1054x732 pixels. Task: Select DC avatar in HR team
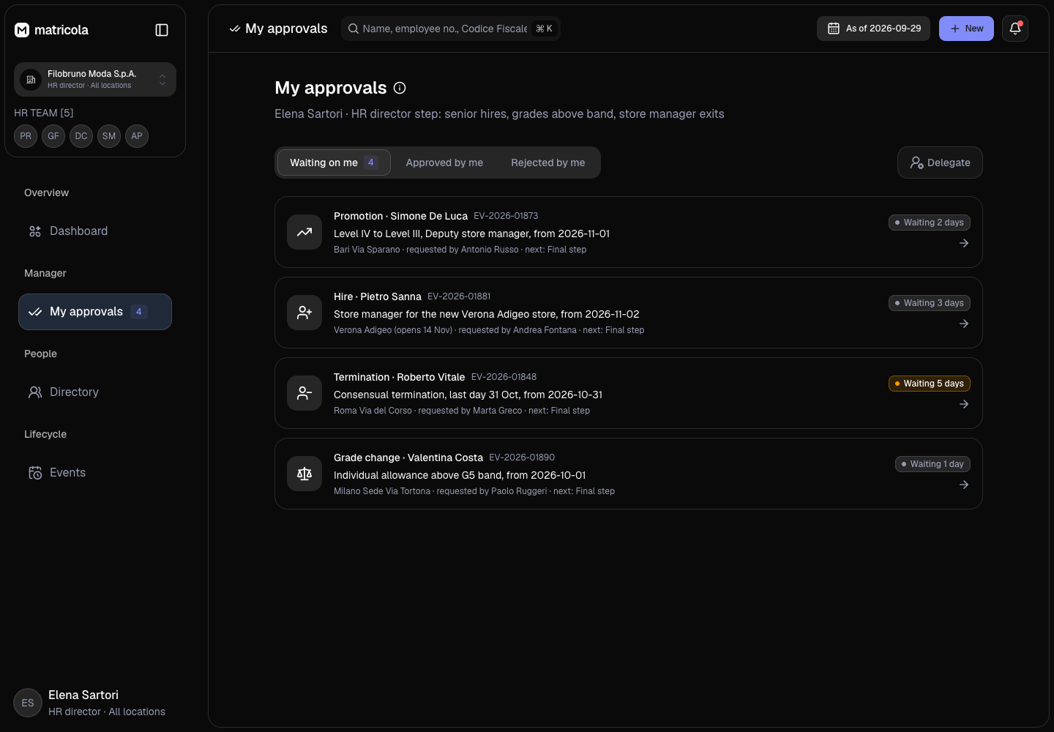coord(81,136)
